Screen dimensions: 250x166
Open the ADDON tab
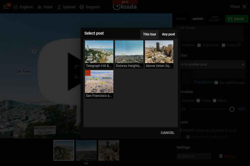(198, 19)
